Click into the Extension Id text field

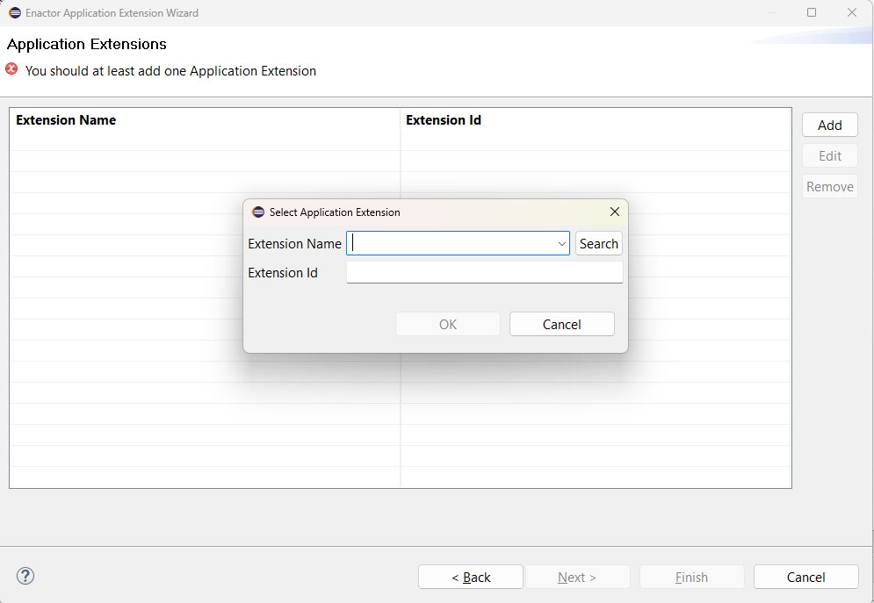point(484,272)
